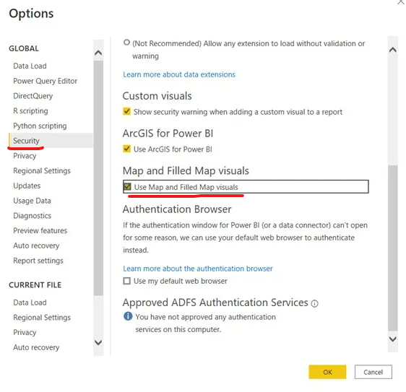Viewport: 406px width, 392px height.
Task: Click the OK button
Action: (x=327, y=372)
